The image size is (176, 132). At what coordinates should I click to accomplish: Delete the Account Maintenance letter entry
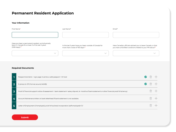tap(151, 98)
